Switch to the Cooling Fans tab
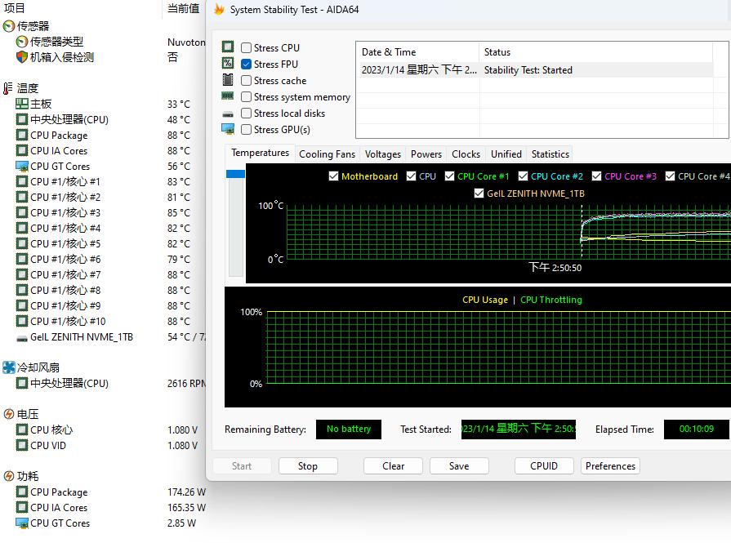Screen dimensions: 731x543 coord(327,154)
